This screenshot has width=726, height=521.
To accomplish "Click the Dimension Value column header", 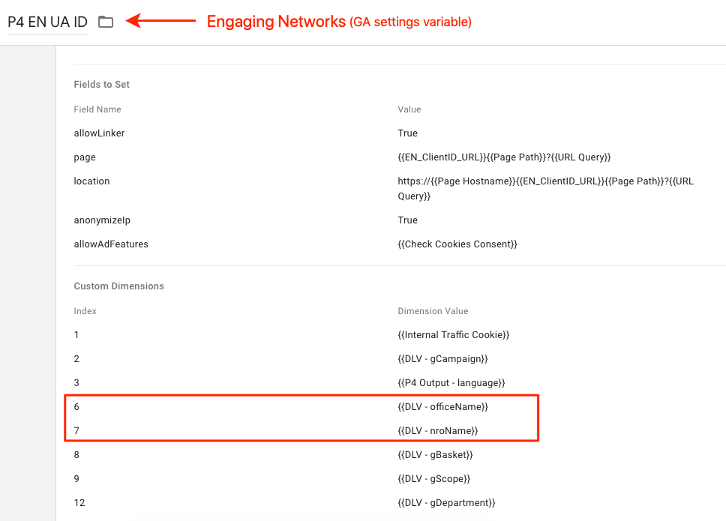I will click(433, 311).
